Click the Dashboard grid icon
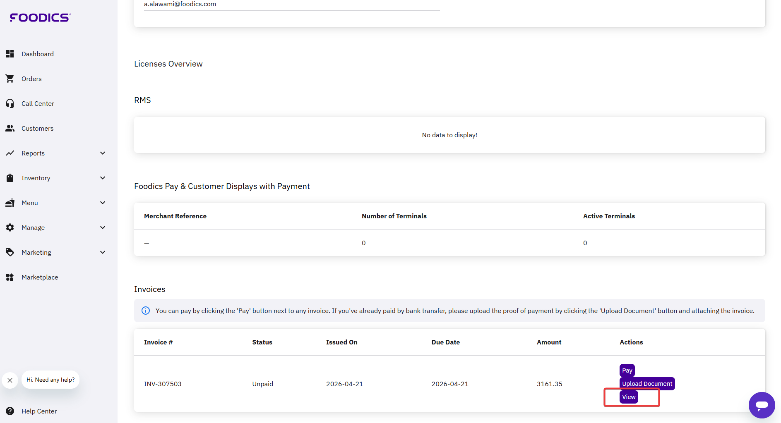The image size is (781, 423). tap(10, 54)
